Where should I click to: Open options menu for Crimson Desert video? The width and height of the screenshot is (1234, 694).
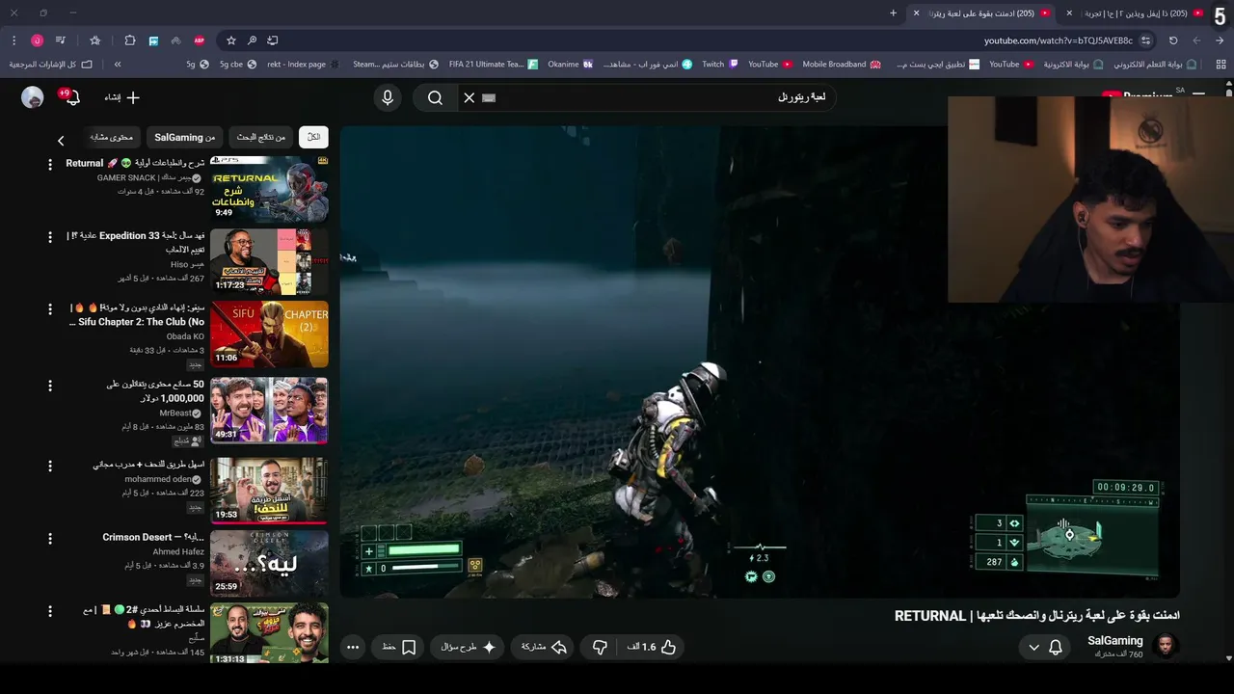[x=50, y=538]
